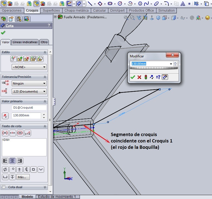Add parentheses to the dimension text

click(5, 133)
